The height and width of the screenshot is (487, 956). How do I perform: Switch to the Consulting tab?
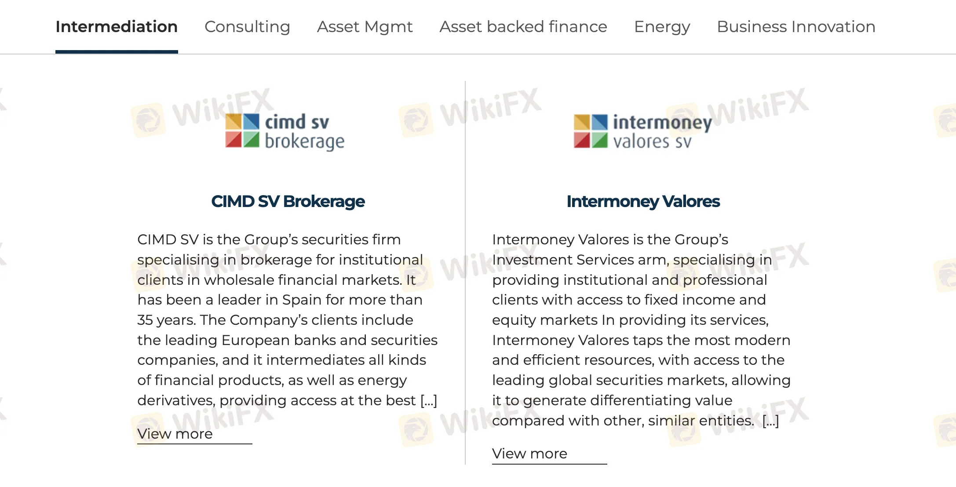(x=247, y=27)
